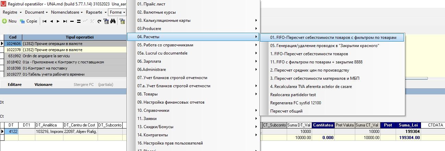The height and width of the screenshot is (151, 445).
Task: Choose 2. Пересчет средних цен по производству
Action: [x=332, y=70]
